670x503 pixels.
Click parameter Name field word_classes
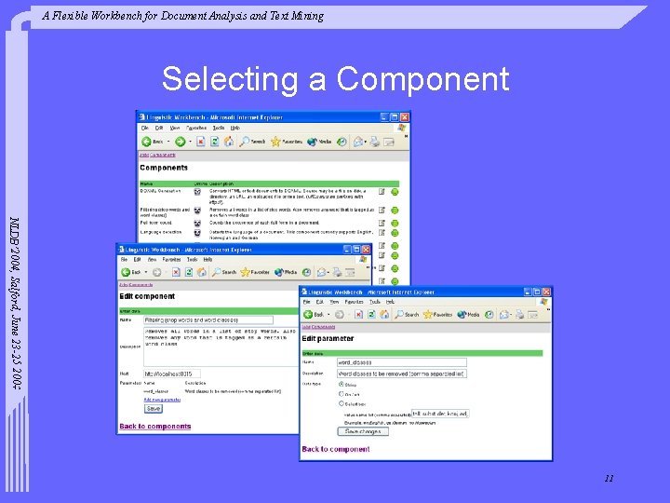pos(402,362)
